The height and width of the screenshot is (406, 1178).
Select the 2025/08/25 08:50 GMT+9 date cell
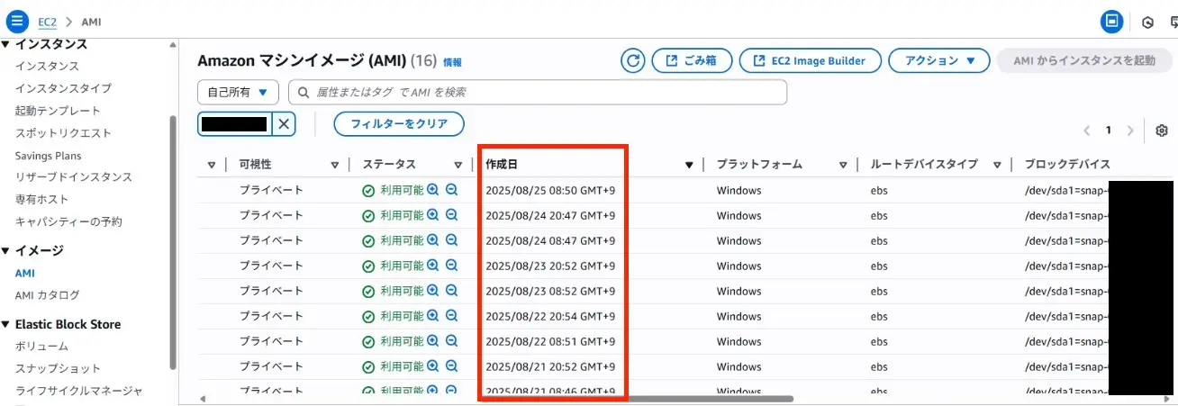coord(550,191)
